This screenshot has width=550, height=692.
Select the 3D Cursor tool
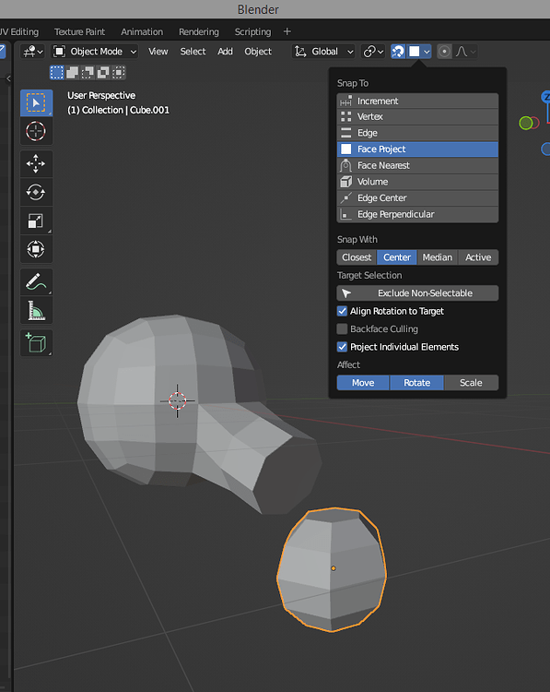click(x=36, y=132)
